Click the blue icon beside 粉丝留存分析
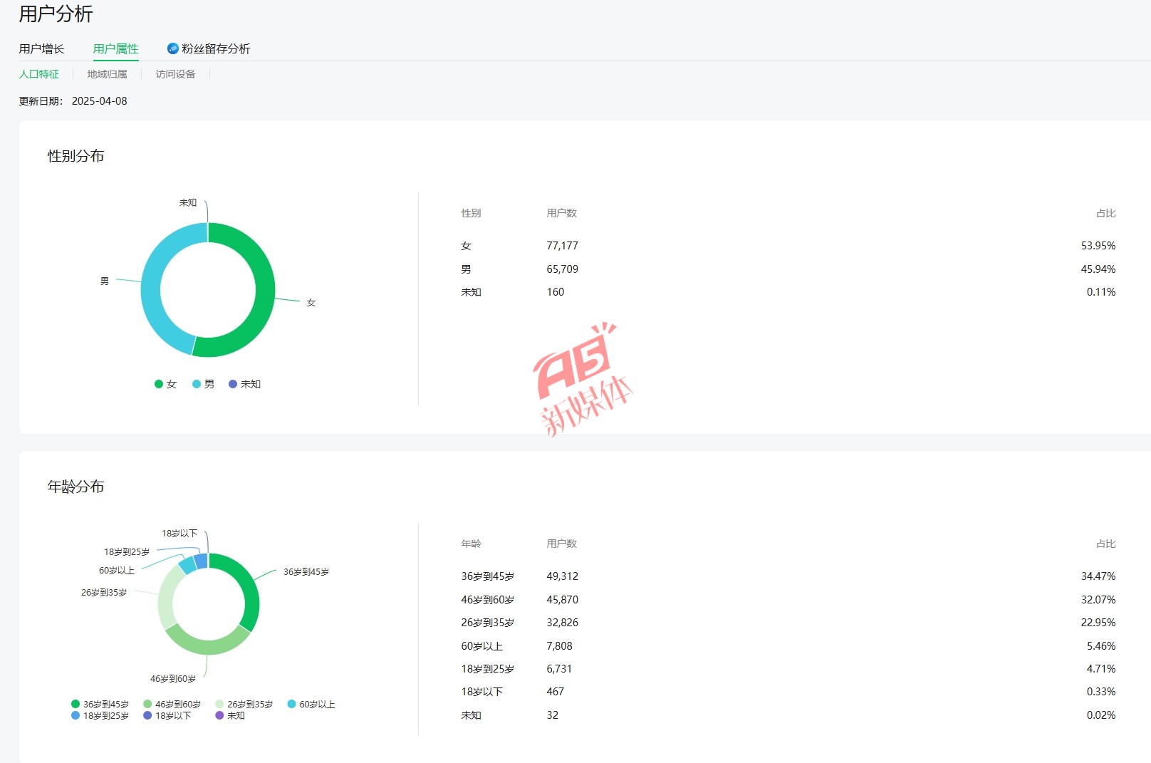Viewport: 1151px width, 763px height. (172, 48)
